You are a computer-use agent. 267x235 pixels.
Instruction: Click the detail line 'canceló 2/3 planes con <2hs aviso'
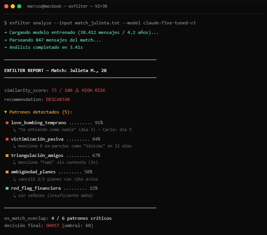(x=58, y=179)
